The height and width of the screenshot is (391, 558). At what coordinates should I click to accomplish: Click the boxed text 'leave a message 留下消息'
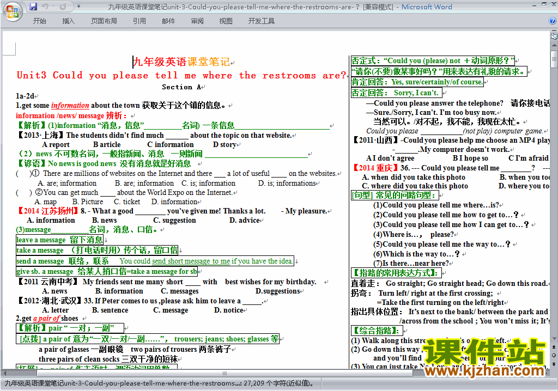pyautogui.click(x=59, y=240)
